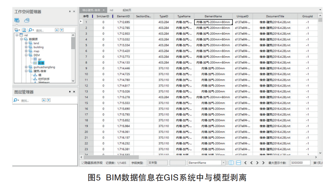Open the eye view-options dropdown in workspace manager
This screenshot has width=333, height=185.
(x=17, y=30)
